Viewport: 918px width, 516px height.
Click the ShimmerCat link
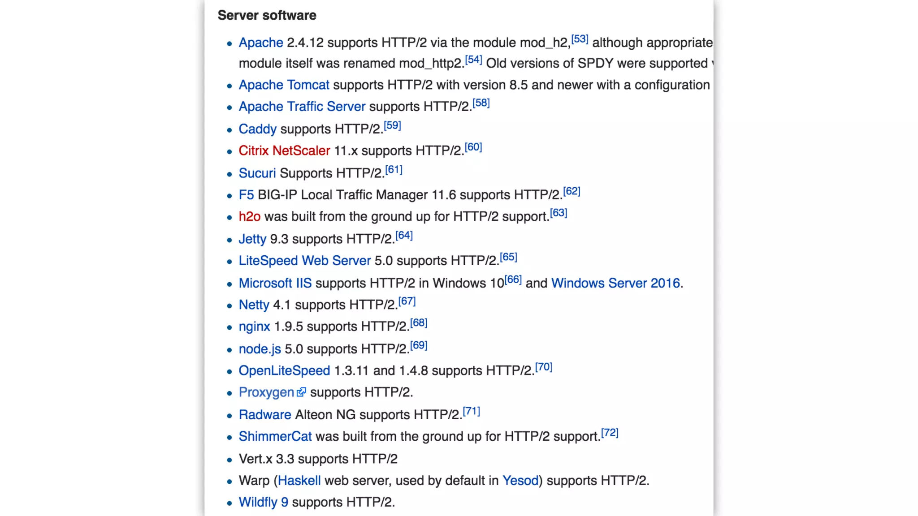tap(275, 436)
